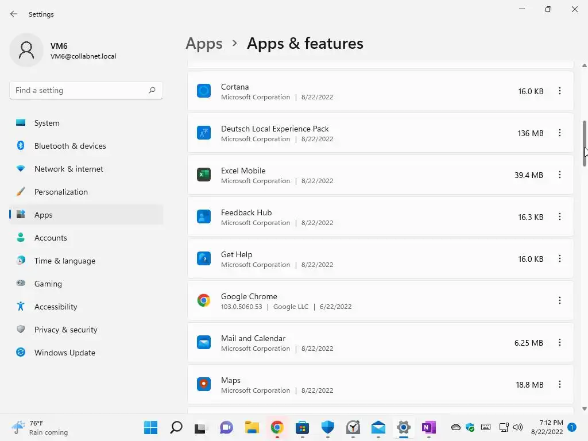This screenshot has height=441, width=588.
Task: Click the search magnifier icon in settings box
Action: click(152, 90)
